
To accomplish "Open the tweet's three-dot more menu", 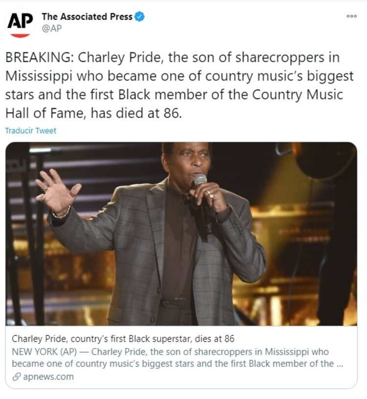I will point(351,16).
